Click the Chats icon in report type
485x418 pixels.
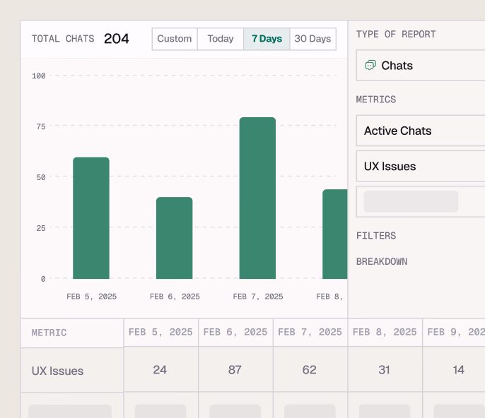[370, 66]
